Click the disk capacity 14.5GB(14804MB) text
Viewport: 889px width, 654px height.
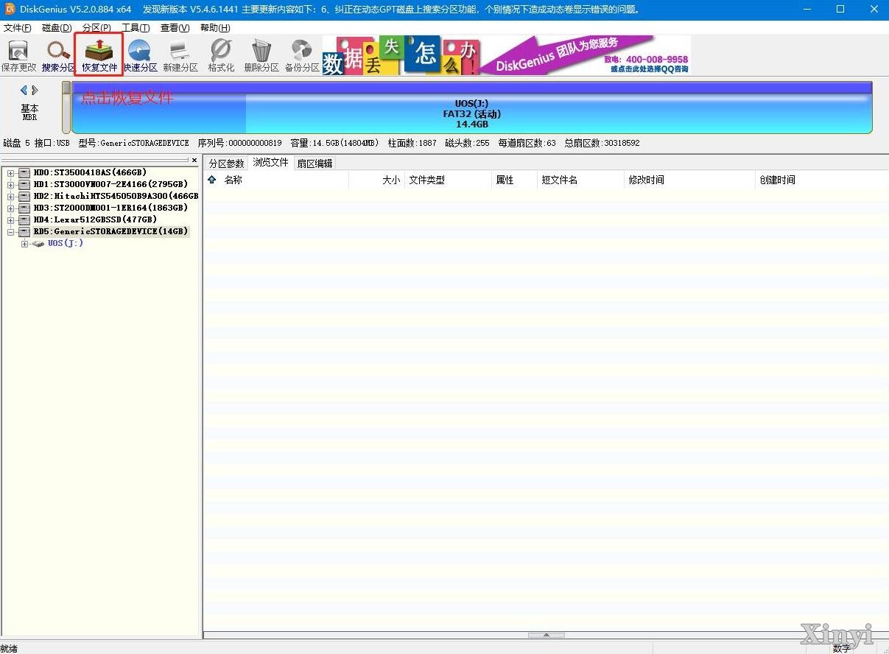[334, 143]
